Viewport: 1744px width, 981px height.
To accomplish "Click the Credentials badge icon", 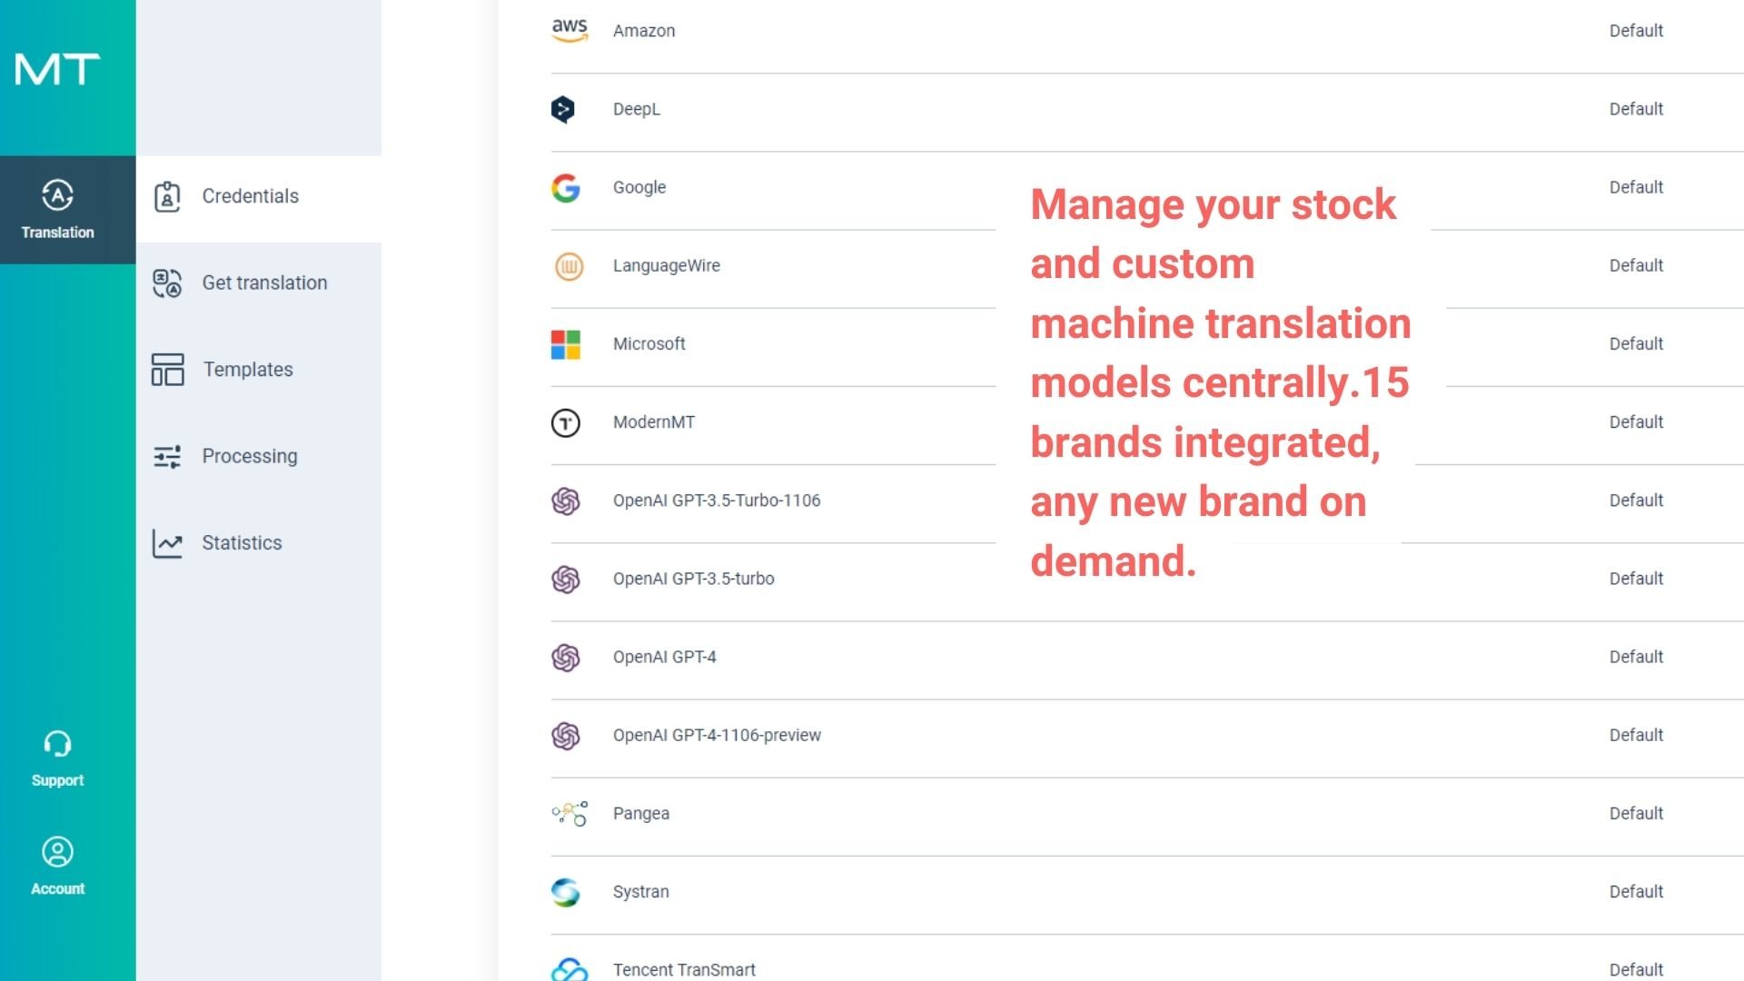I will point(167,196).
